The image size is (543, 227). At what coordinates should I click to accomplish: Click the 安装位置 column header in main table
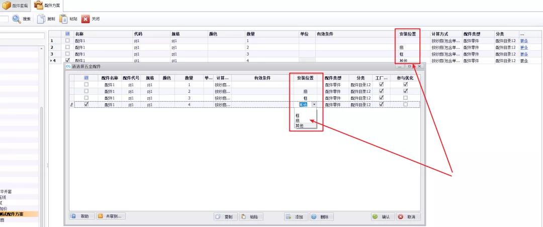pyautogui.click(x=407, y=34)
